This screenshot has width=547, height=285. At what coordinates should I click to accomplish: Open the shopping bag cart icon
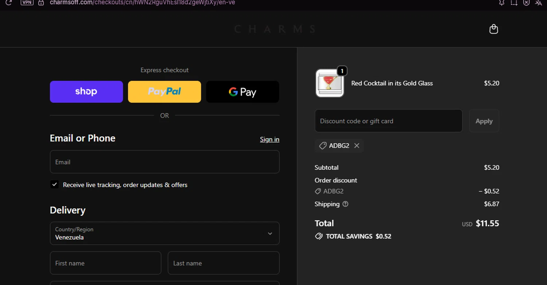click(x=493, y=29)
